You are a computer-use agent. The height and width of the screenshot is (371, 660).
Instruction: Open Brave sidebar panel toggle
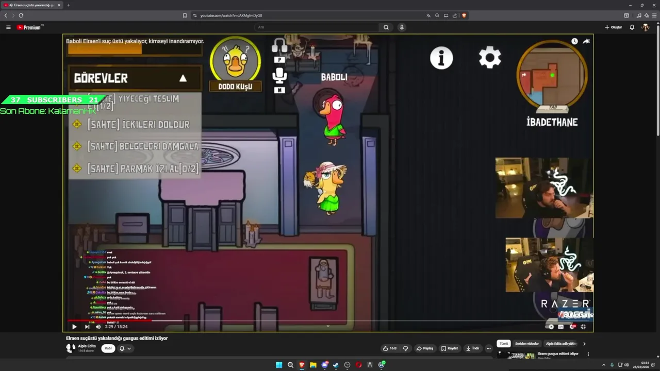pyautogui.click(x=626, y=15)
